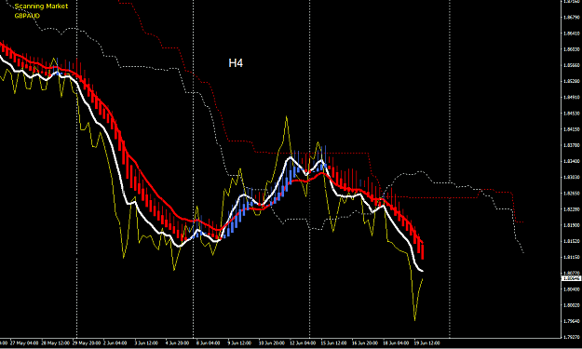The image size is (582, 349).
Task: Click the 1.81900 price scale value
Action: 572,225
